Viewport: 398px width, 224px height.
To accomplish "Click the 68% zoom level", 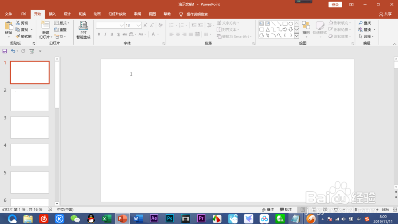I will 385,210.
